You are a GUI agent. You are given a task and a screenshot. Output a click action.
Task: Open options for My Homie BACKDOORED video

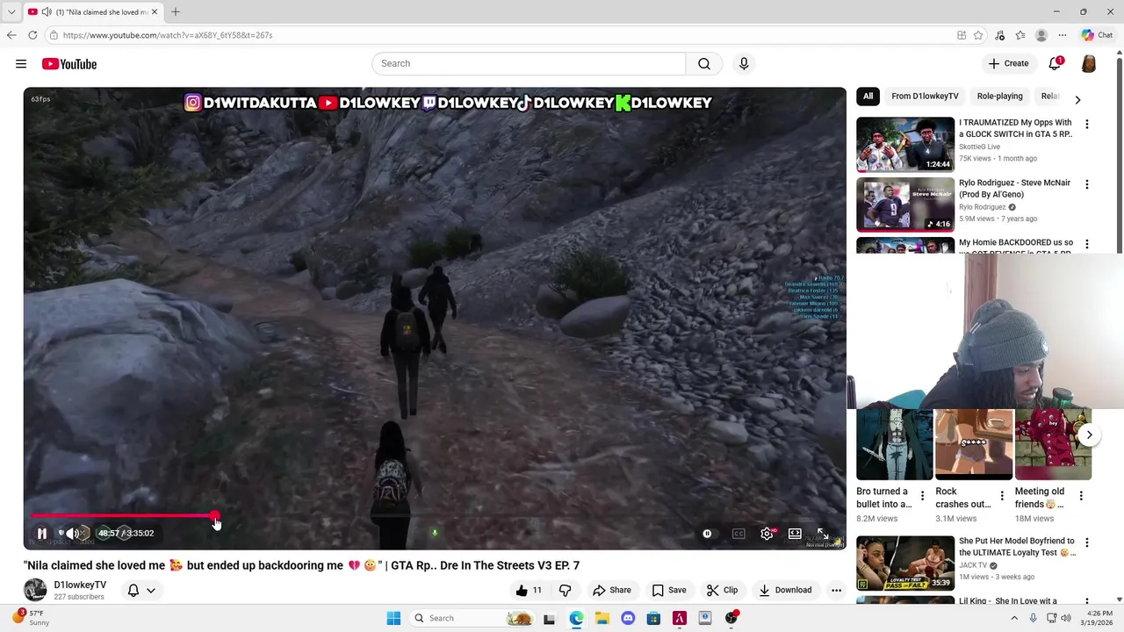coord(1087,244)
